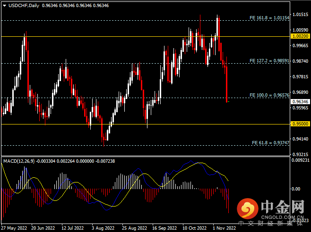Open the chart dropdown triangle beside USDCHF
Screen dimensions: 311x232
pyautogui.click(x=4, y=6)
